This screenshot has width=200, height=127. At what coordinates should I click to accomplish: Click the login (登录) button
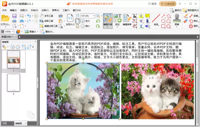[152, 4]
